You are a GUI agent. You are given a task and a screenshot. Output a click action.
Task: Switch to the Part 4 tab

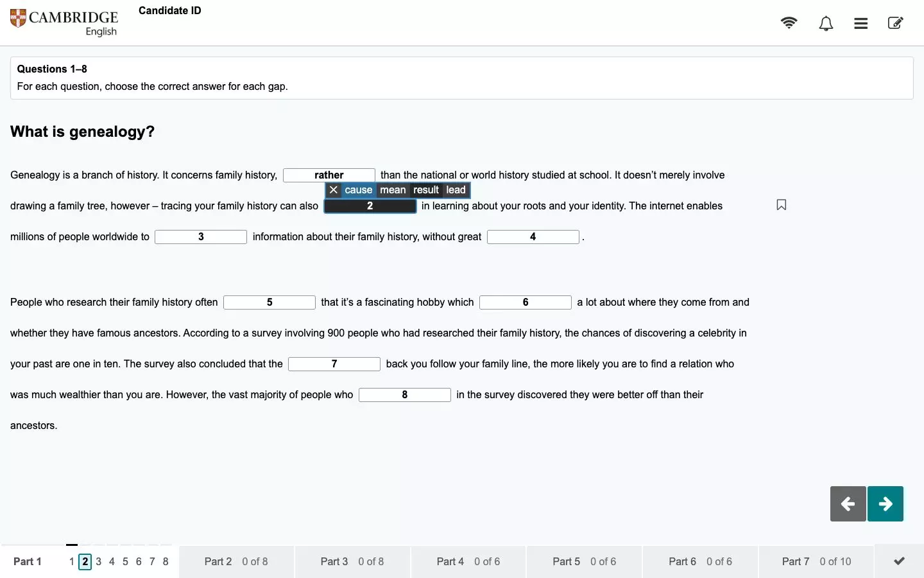pos(468,561)
